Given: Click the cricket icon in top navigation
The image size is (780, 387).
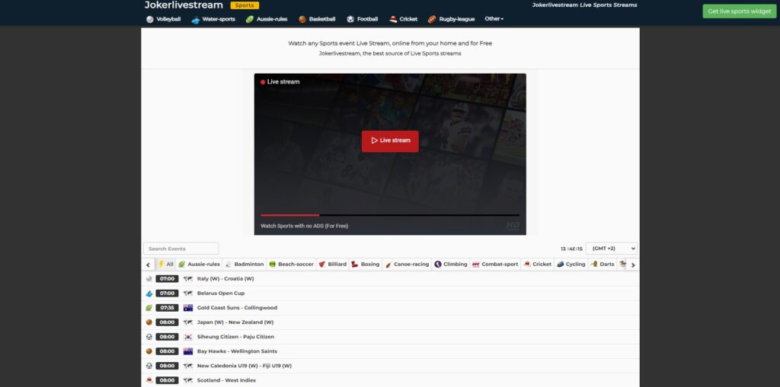Looking at the screenshot, I should [393, 19].
